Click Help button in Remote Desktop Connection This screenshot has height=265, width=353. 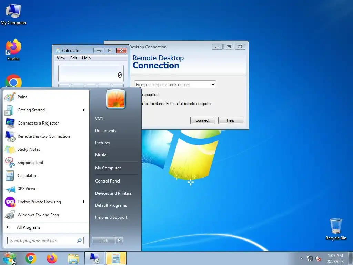[231, 120]
